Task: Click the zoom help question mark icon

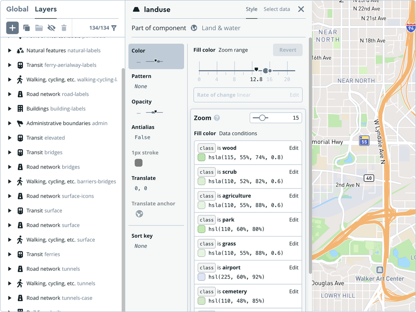Action: tap(217, 118)
